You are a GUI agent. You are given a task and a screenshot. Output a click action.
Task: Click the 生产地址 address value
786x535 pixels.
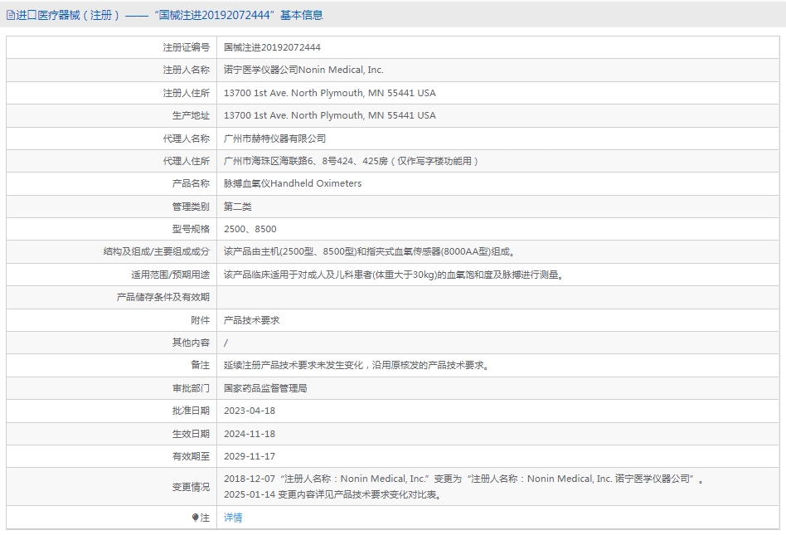click(329, 115)
